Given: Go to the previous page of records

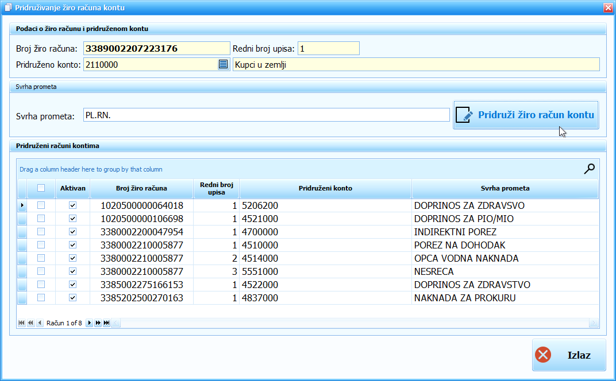Looking at the screenshot, I should tap(30, 323).
